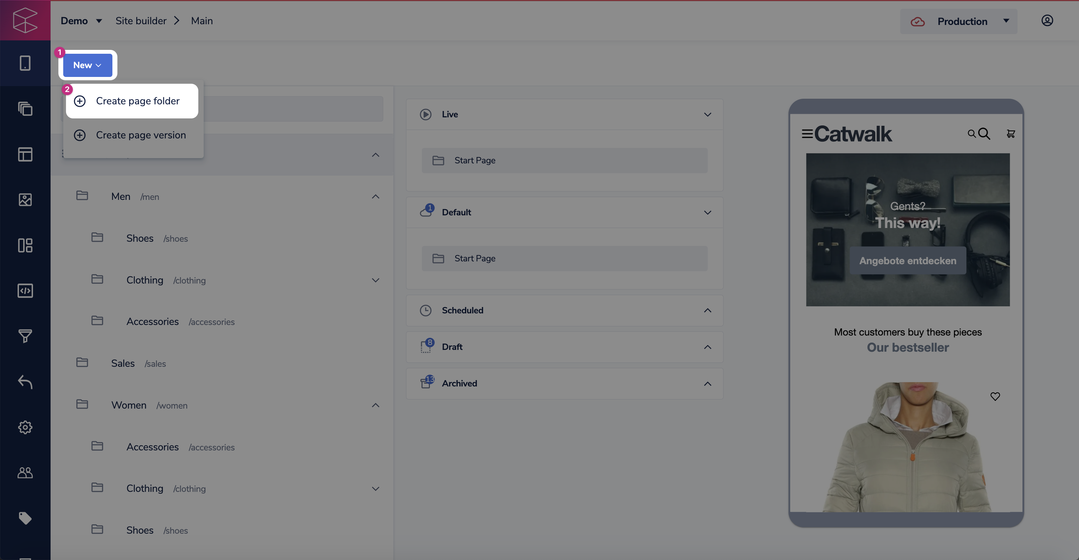The image size is (1079, 560).
Task: Expand Clothing folder under Men
Action: pyautogui.click(x=375, y=280)
